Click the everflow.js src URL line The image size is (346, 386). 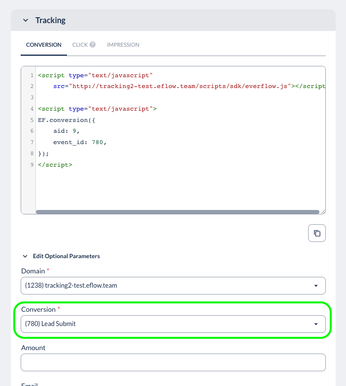coord(189,86)
